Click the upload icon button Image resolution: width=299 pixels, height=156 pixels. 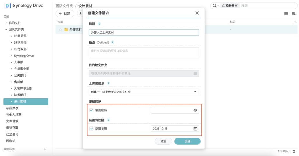(81, 13)
